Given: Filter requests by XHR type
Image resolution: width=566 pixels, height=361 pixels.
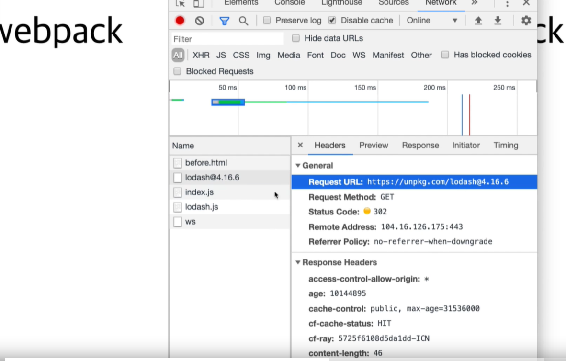Looking at the screenshot, I should coord(201,55).
